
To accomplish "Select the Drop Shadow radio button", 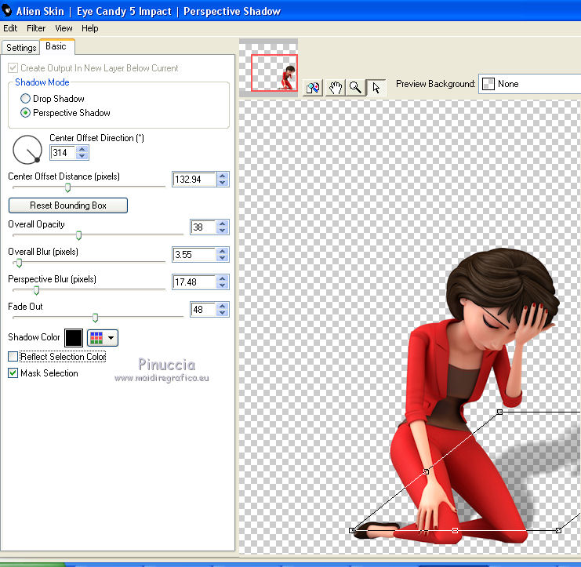I will click(25, 99).
